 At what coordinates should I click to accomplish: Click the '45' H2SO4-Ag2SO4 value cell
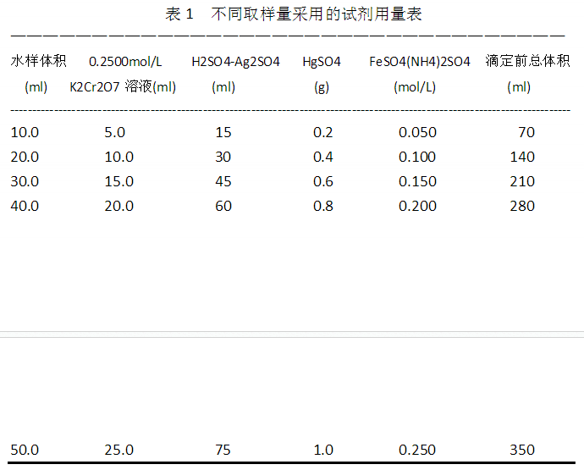pos(223,181)
